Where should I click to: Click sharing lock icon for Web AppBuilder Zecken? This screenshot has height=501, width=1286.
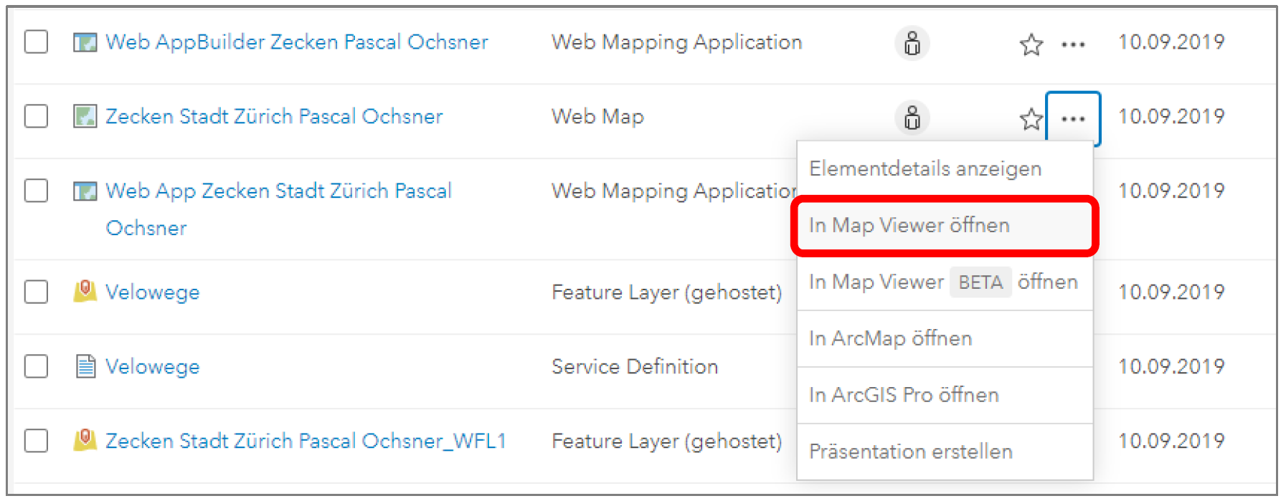[x=912, y=43]
